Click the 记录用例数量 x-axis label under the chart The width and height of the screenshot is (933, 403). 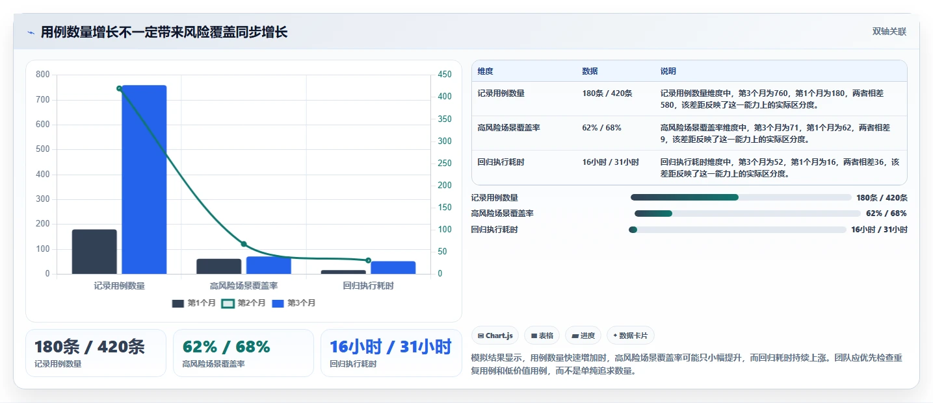click(119, 286)
